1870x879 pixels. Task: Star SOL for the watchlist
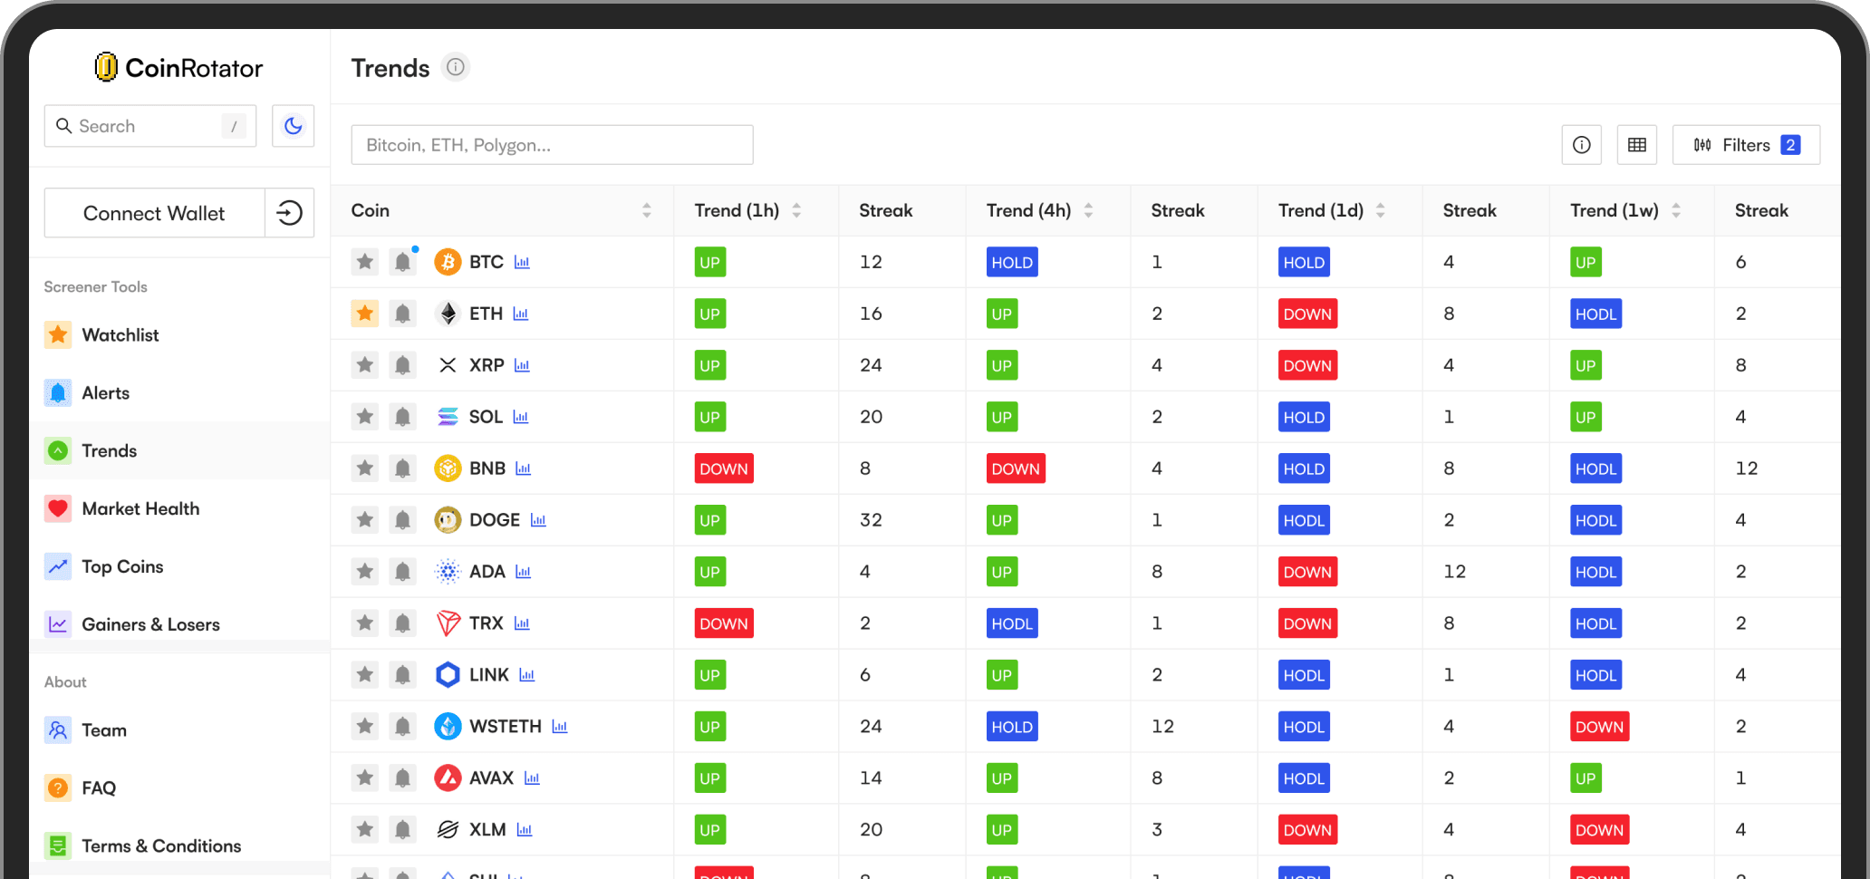(365, 417)
